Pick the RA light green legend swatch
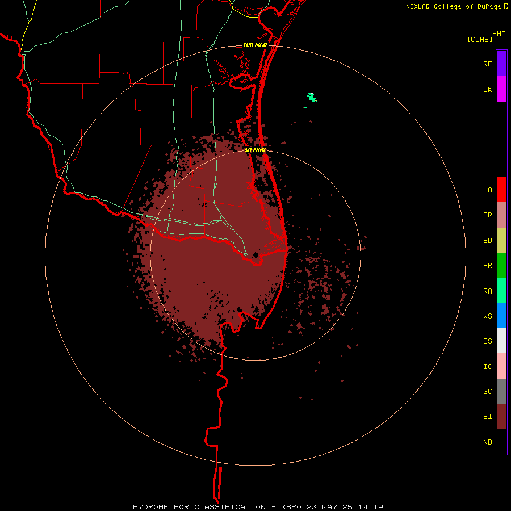 [x=501, y=291]
